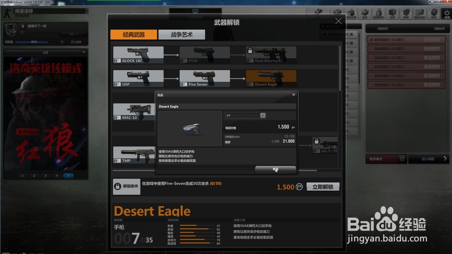Click the 立即解锁 button

click(323, 187)
